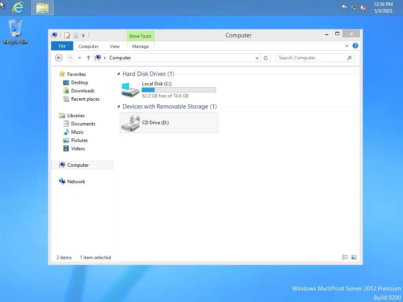Image resolution: width=403 pixels, height=302 pixels.
Task: Open the Customize Quick Access Toolbar dropdown
Action: click(83, 36)
